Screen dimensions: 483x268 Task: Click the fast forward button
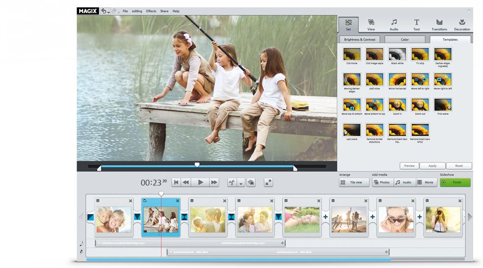(214, 182)
